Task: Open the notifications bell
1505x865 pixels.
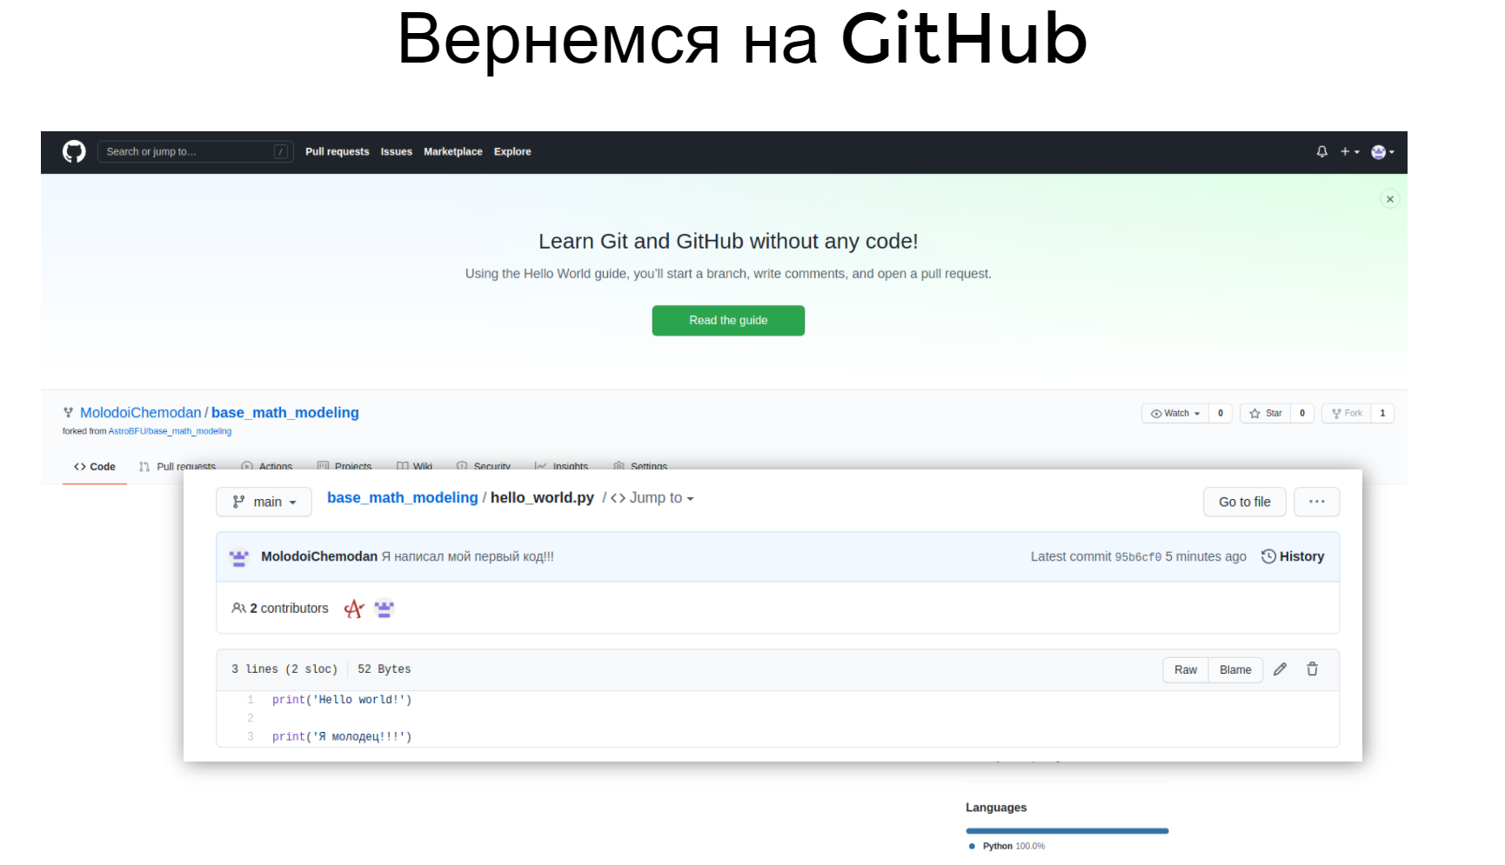Action: (1321, 151)
